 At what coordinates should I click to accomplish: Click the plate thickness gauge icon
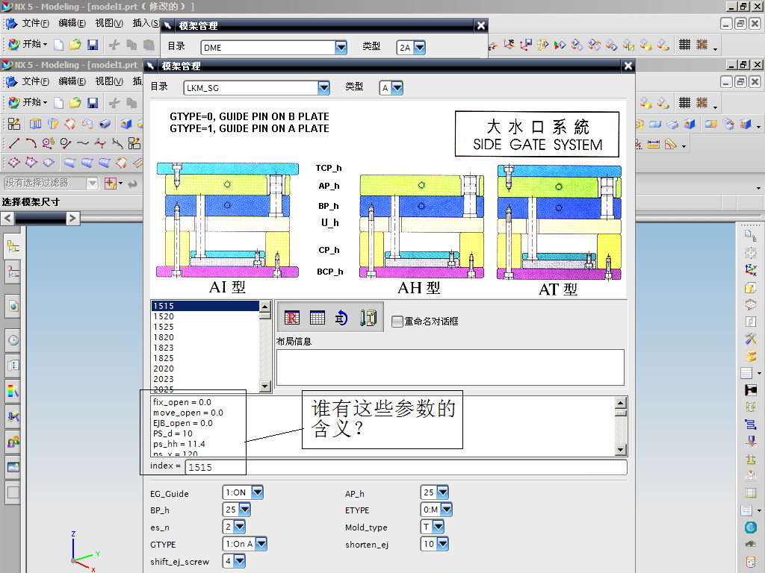coord(368,318)
